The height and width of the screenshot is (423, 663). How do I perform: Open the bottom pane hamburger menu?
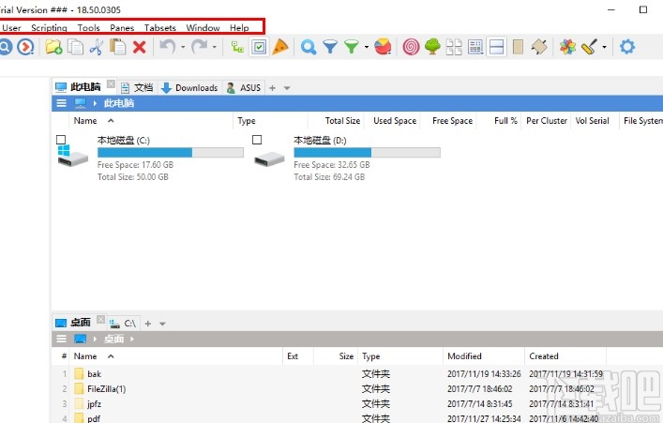coord(61,339)
